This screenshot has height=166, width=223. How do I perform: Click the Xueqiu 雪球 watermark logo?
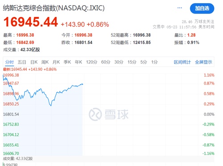click(x=108, y=115)
